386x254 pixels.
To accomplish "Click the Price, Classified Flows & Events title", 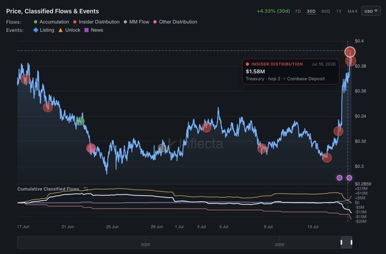I will tap(52, 11).
